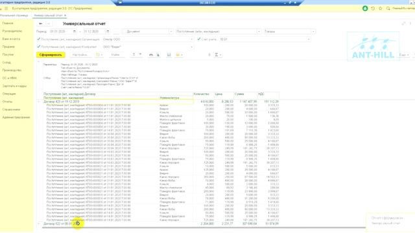
Task: Click the back arrow beside the report title
Action: coord(40,24)
